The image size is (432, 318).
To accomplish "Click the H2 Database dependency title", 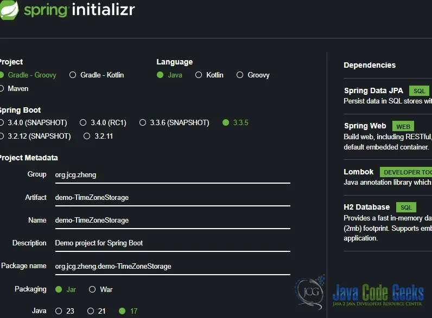I will pos(367,207).
